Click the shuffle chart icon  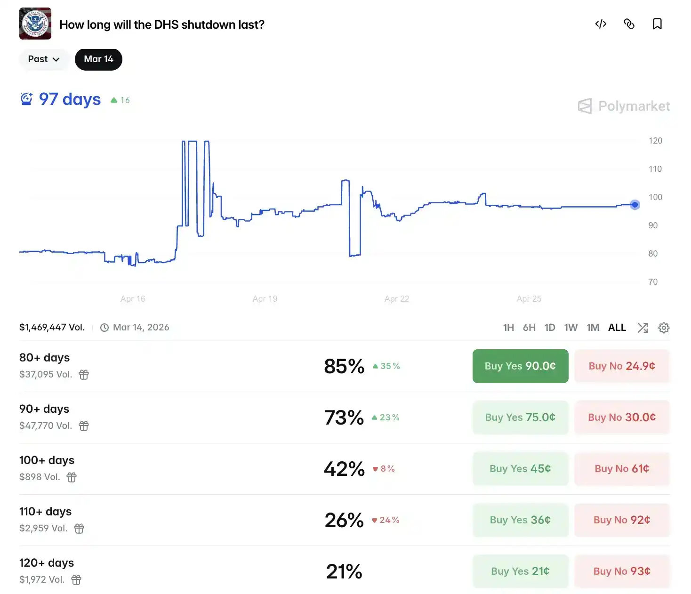(x=643, y=328)
